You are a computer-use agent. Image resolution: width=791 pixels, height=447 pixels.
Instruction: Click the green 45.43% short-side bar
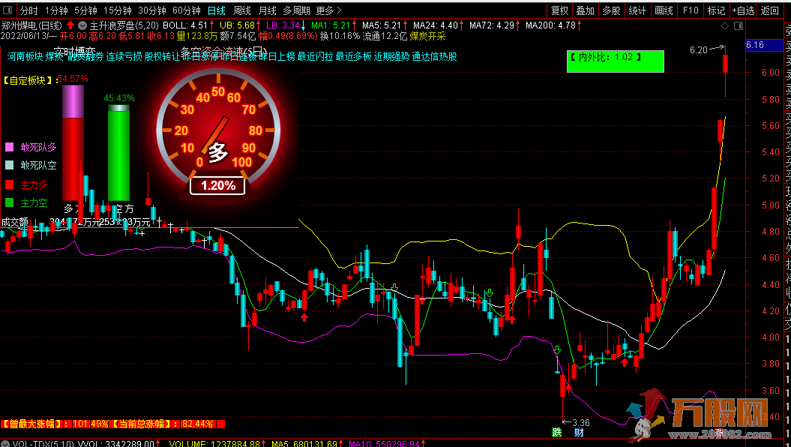click(x=119, y=152)
